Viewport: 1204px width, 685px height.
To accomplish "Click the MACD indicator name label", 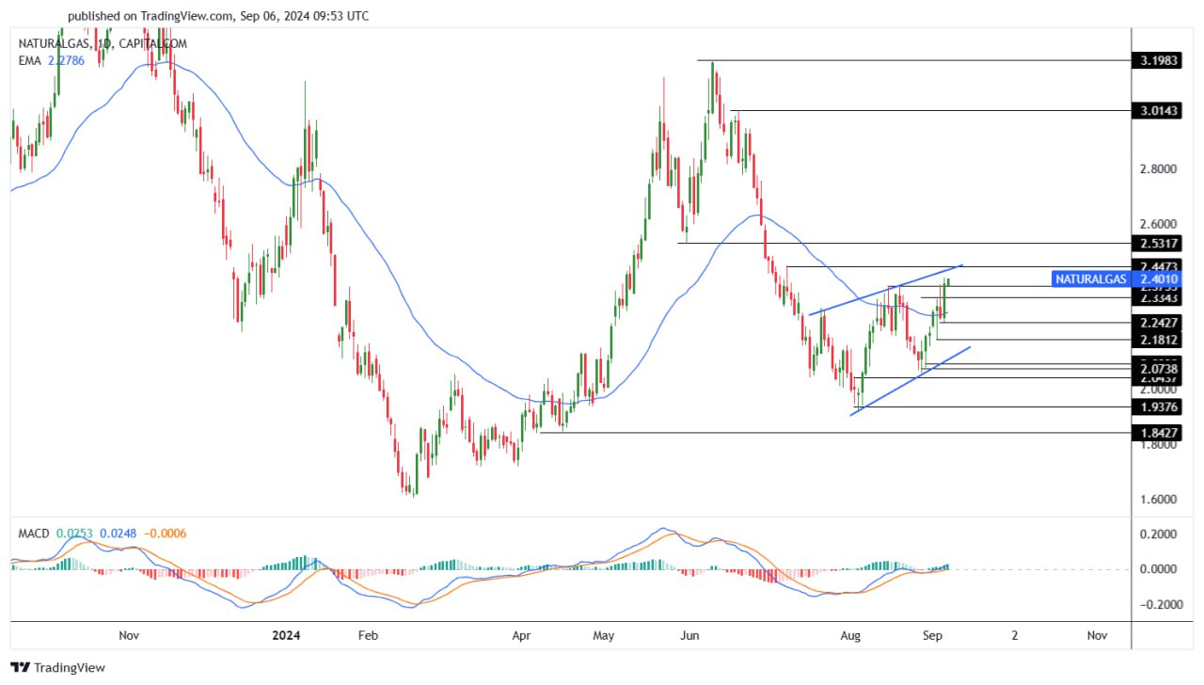I will [33, 534].
